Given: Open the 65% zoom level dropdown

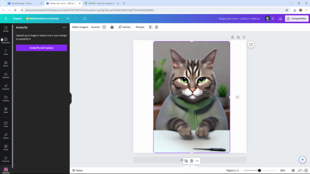Looking at the screenshot, I should pos(283,171).
